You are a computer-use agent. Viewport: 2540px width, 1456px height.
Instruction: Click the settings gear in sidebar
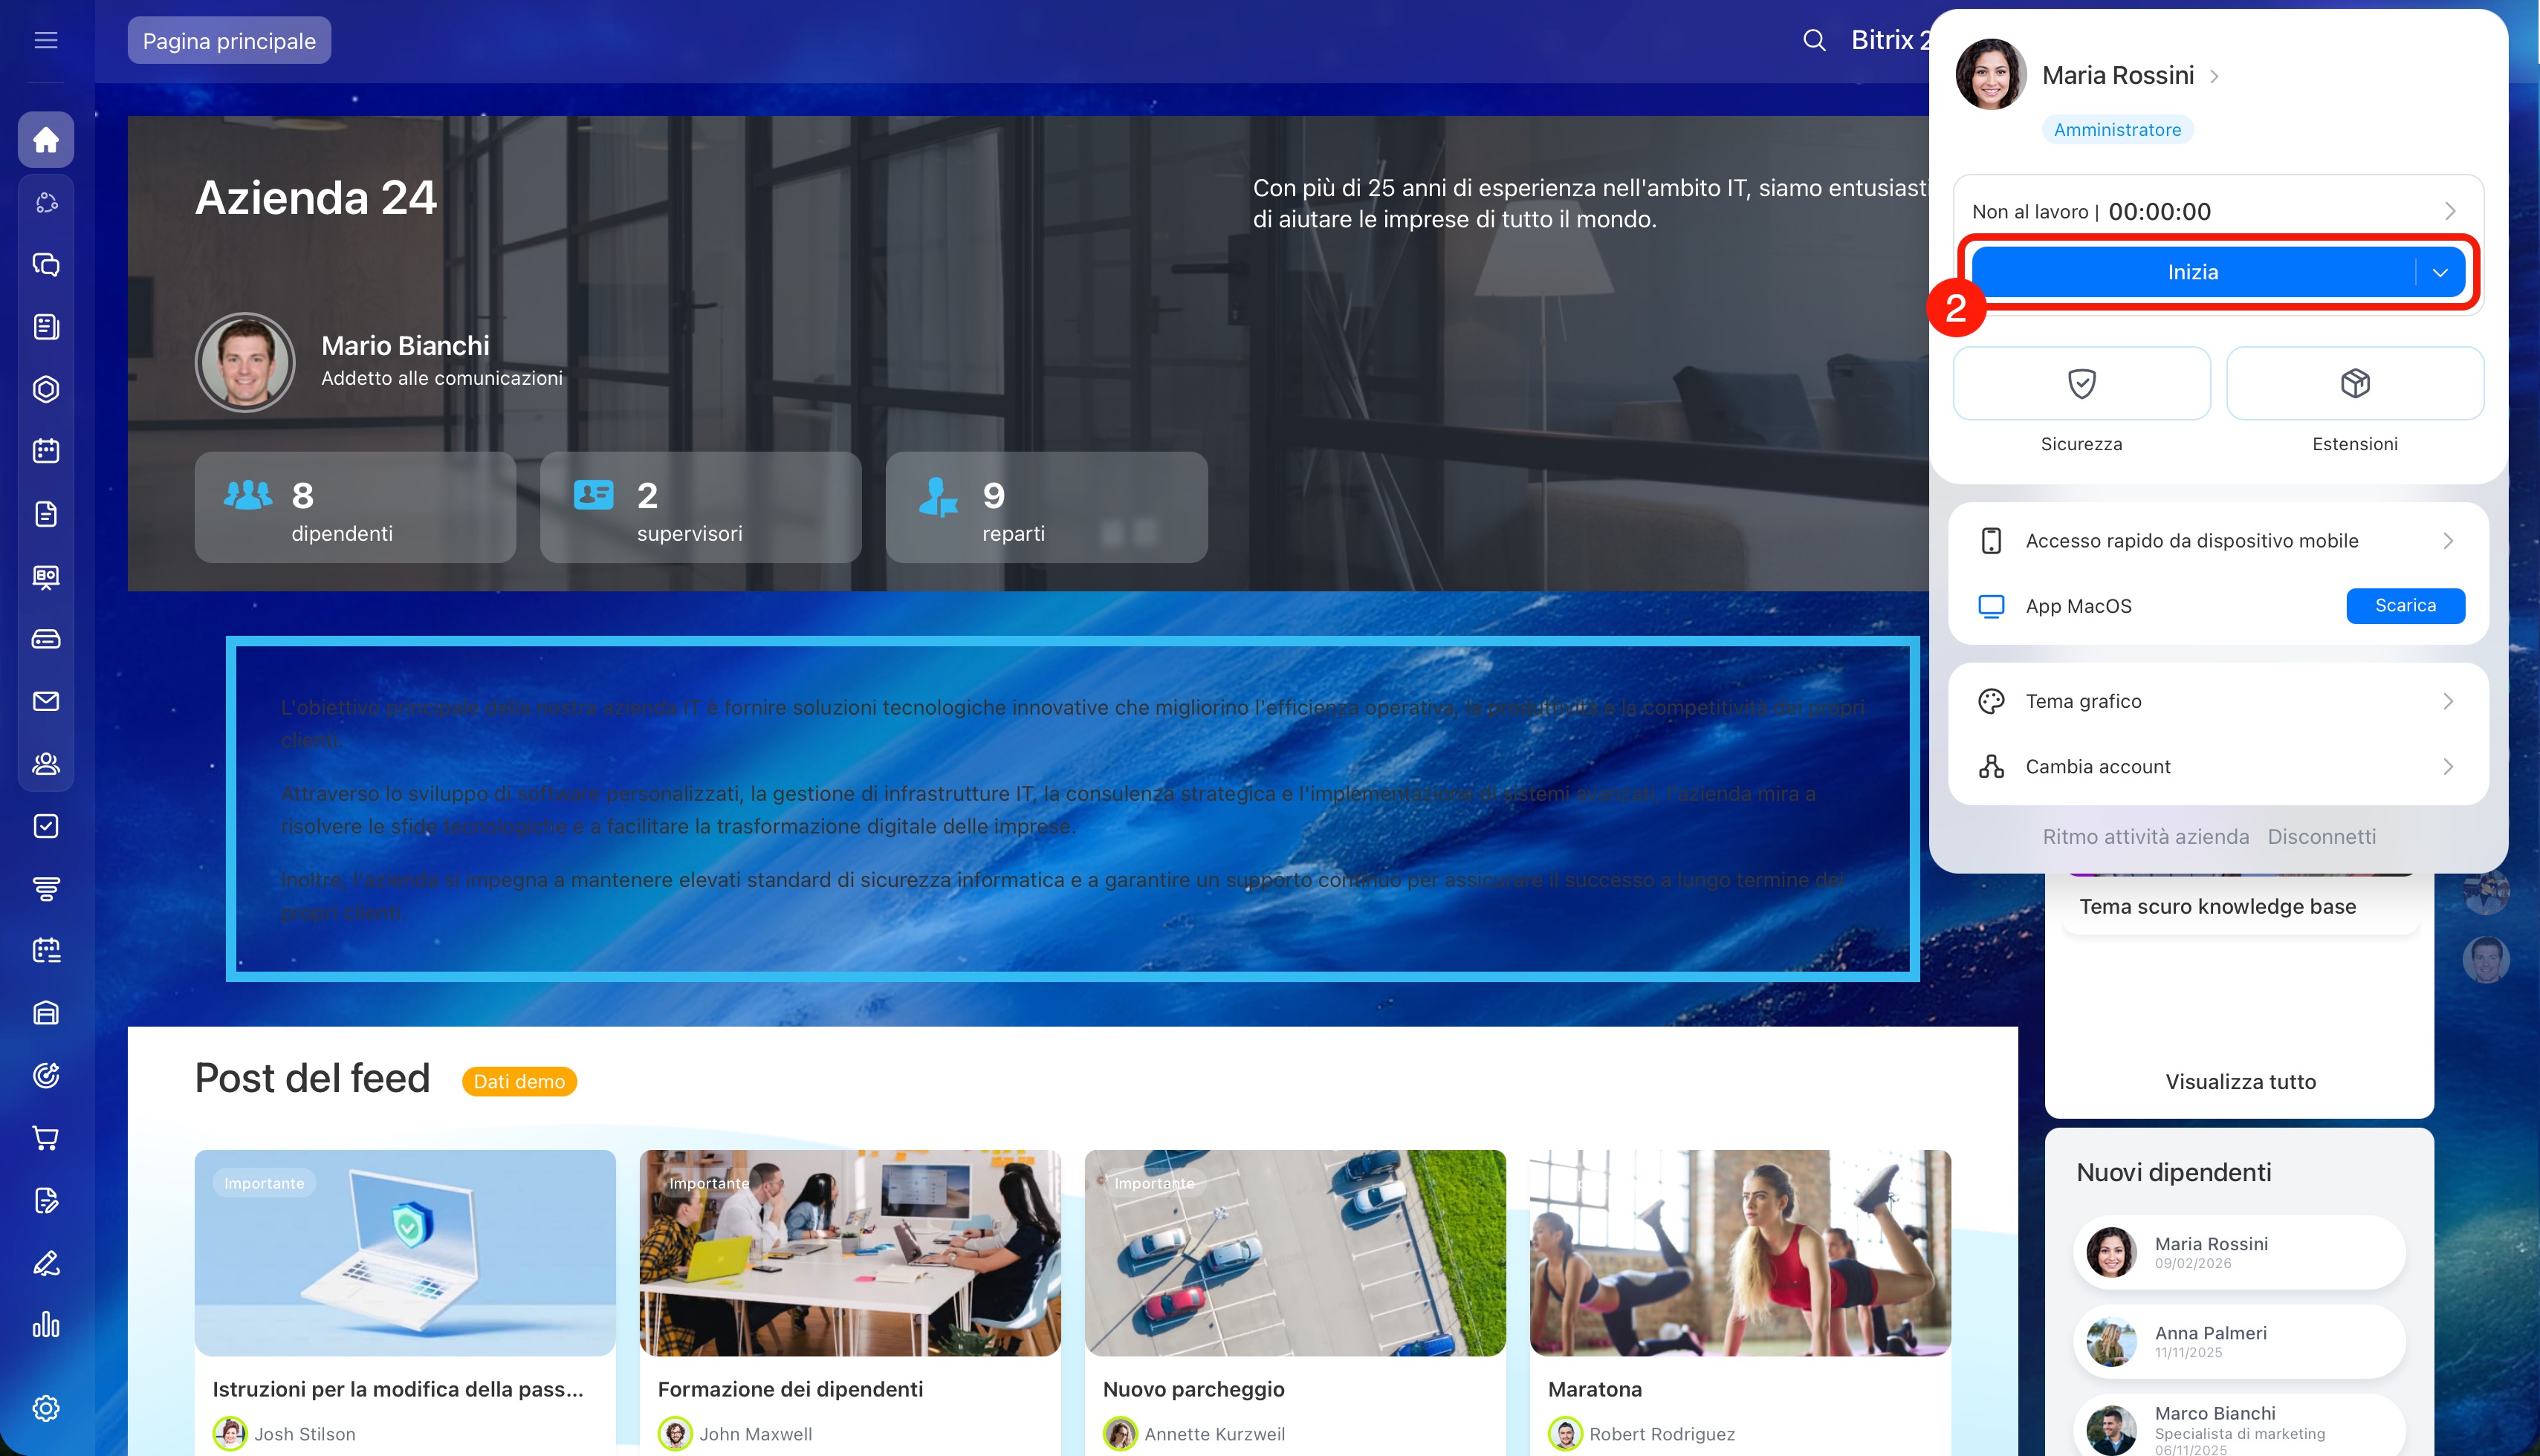click(x=46, y=1408)
